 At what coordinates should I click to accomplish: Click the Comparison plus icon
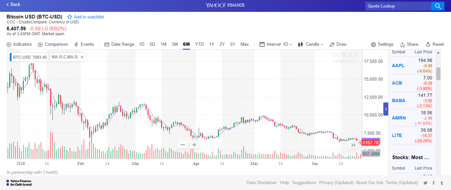(41, 44)
